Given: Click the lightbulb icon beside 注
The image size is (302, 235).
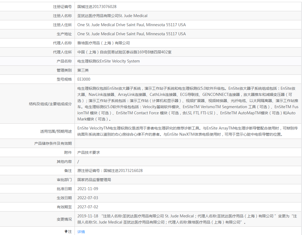Looking at the screenshot, I should click(x=66, y=232).
